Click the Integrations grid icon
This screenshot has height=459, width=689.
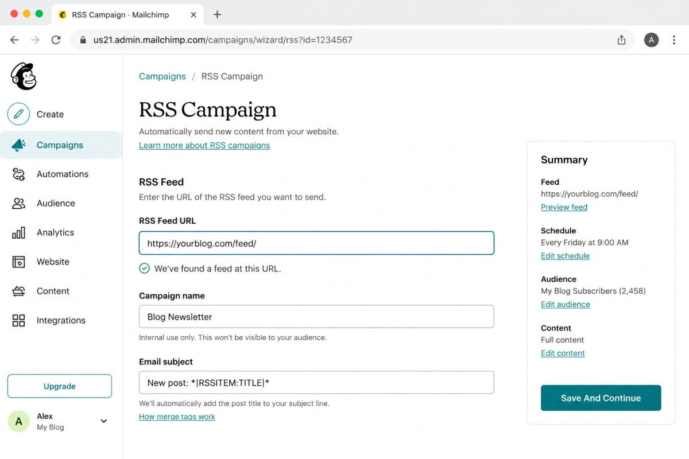tap(18, 320)
